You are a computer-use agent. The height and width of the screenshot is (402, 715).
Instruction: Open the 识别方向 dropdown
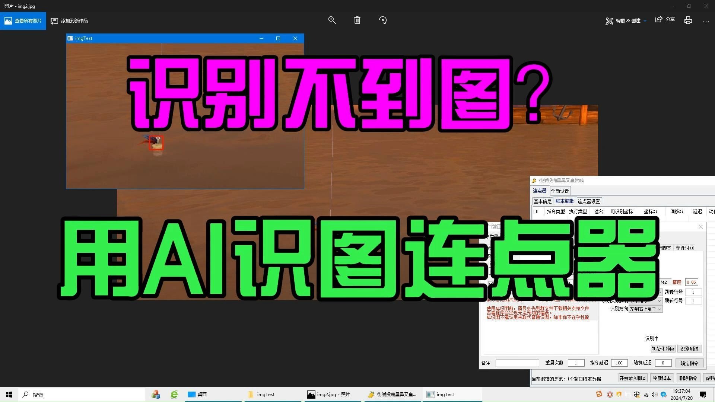point(645,309)
